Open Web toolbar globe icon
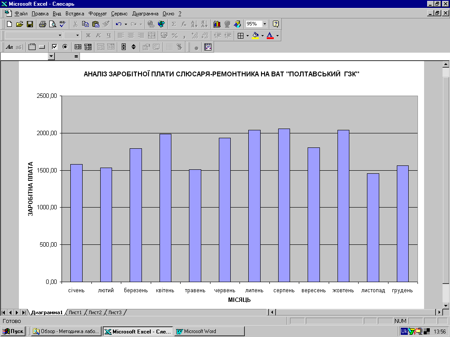The height and width of the screenshot is (337, 450). point(161,24)
